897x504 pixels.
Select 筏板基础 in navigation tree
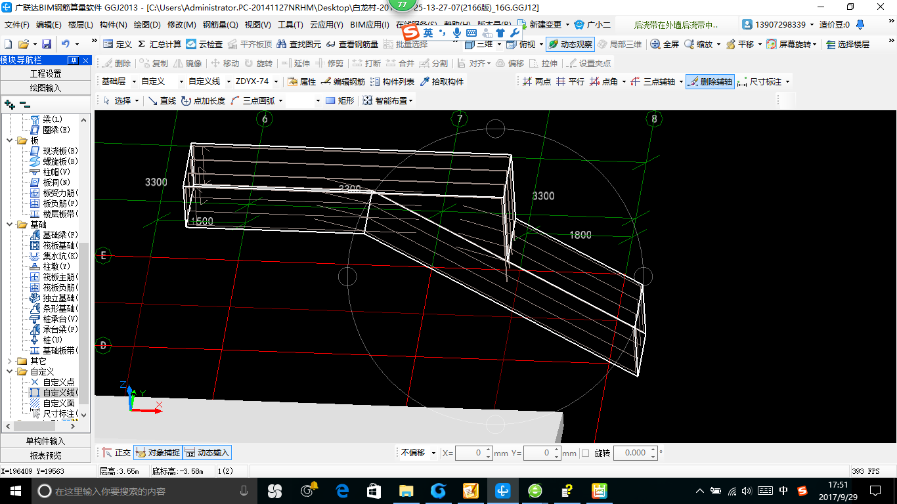[55, 245]
